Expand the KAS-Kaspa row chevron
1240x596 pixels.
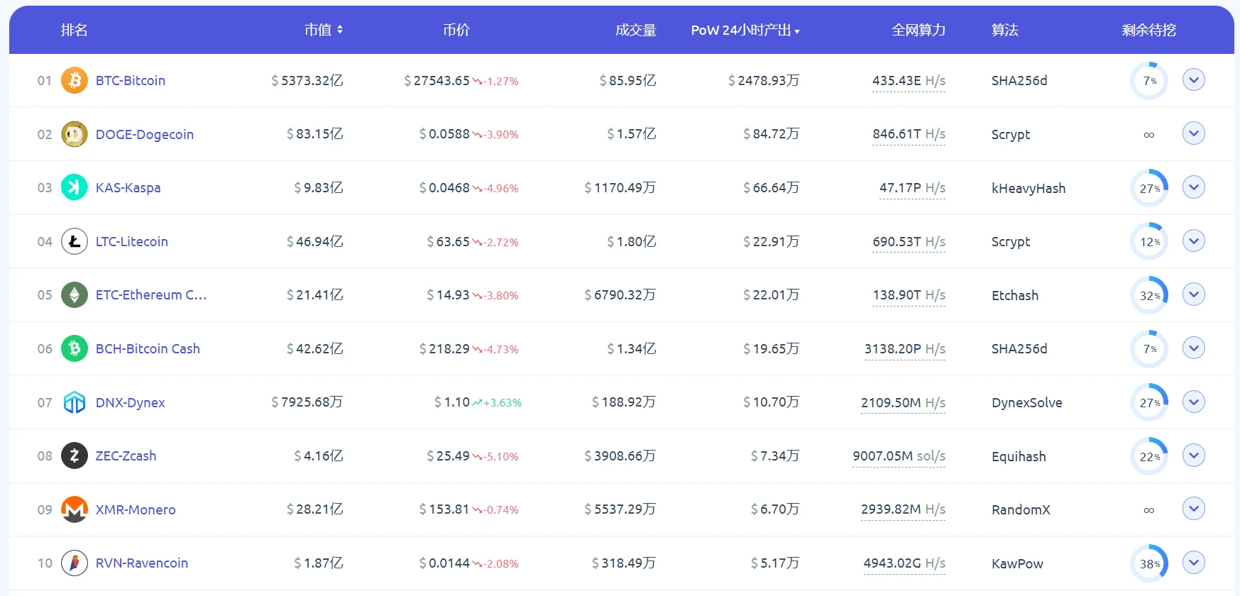tap(1193, 187)
